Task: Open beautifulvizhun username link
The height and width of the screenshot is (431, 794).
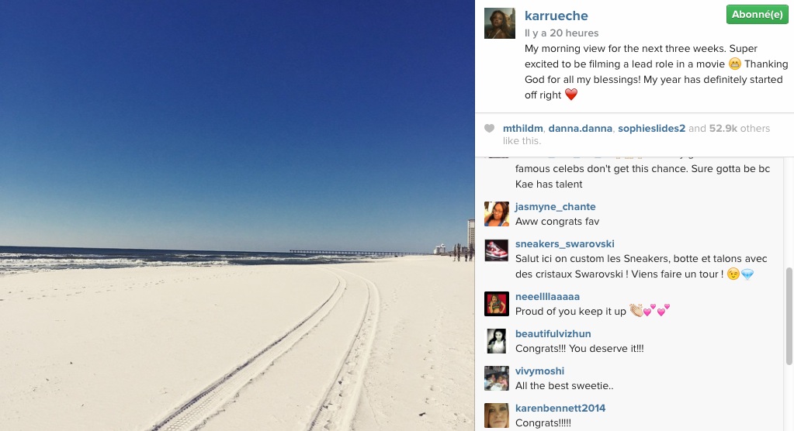Action: 553,334
